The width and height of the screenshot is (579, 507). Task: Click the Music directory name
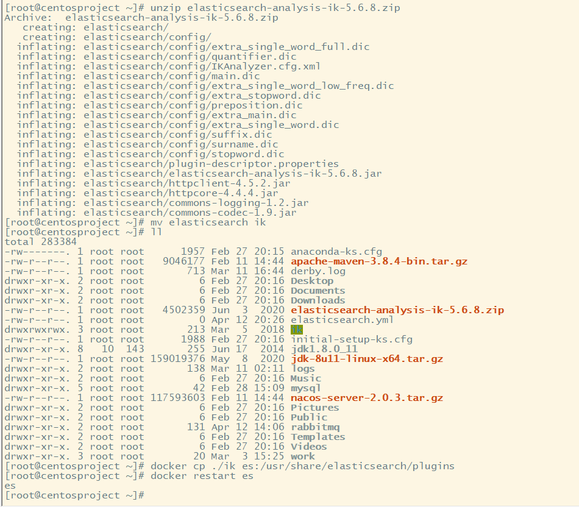pyautogui.click(x=306, y=378)
